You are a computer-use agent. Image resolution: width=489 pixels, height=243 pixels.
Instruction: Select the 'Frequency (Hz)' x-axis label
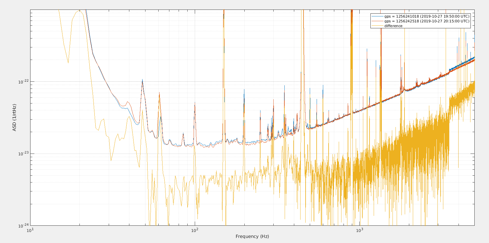(x=252, y=236)
